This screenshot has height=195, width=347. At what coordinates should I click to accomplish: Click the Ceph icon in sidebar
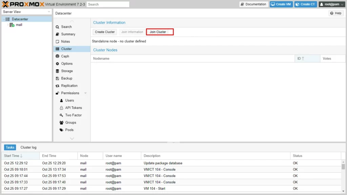pyautogui.click(x=58, y=56)
